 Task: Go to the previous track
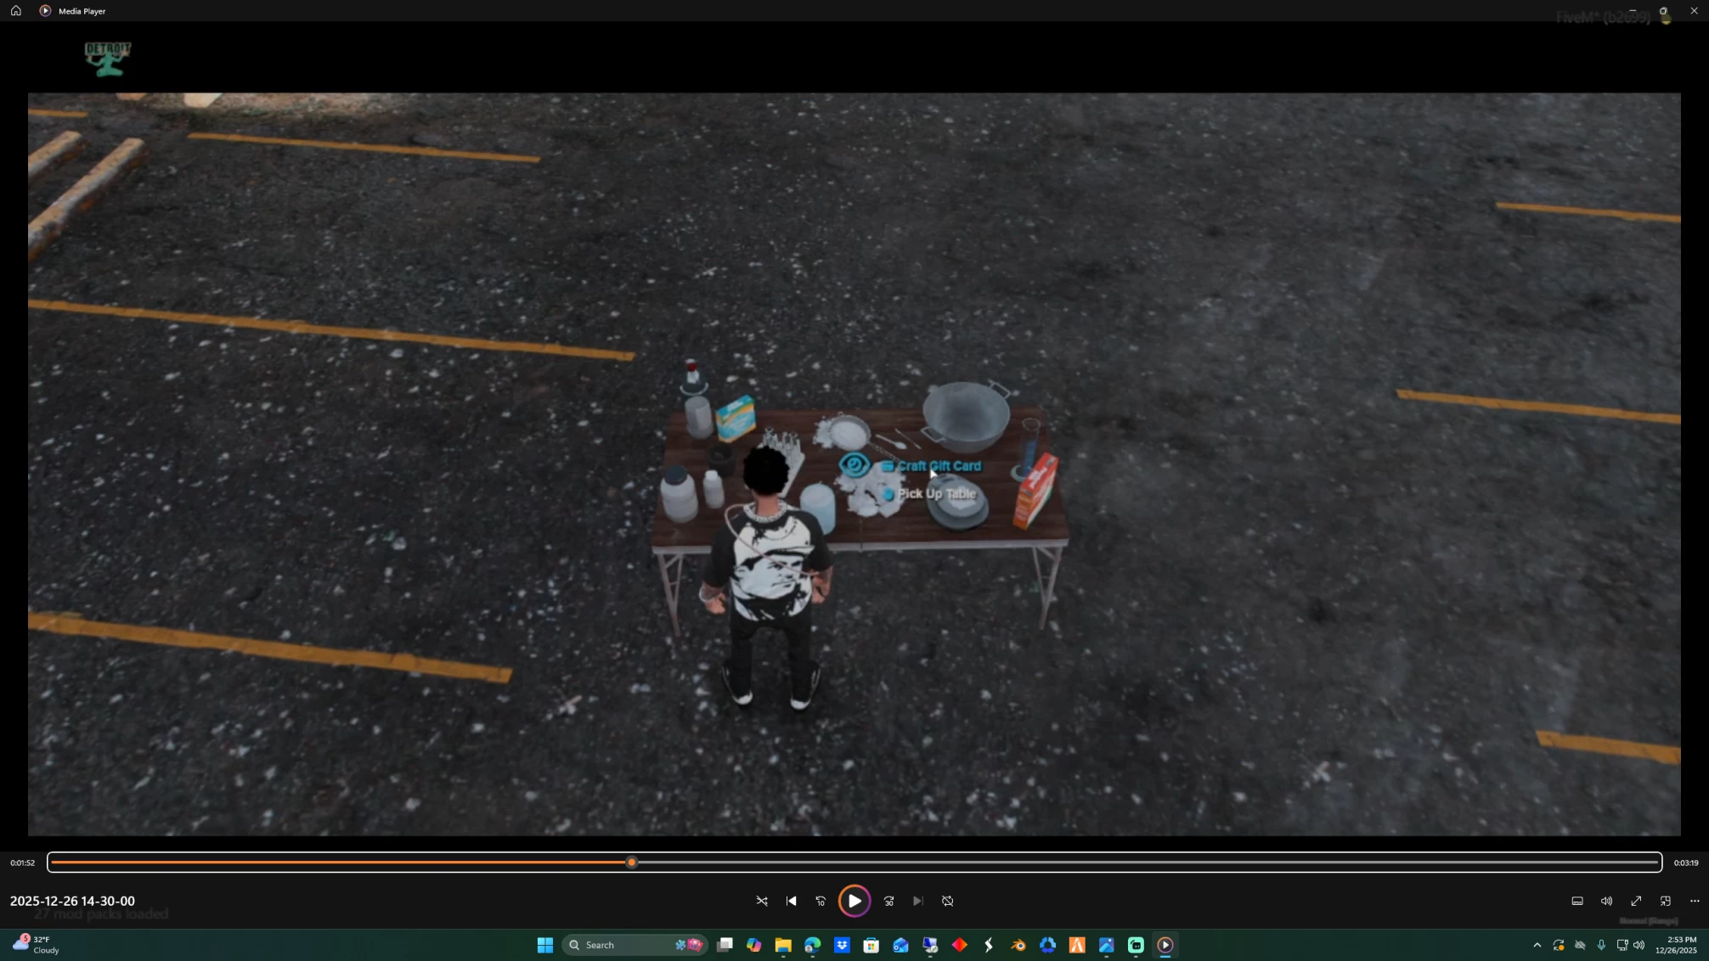click(x=792, y=901)
